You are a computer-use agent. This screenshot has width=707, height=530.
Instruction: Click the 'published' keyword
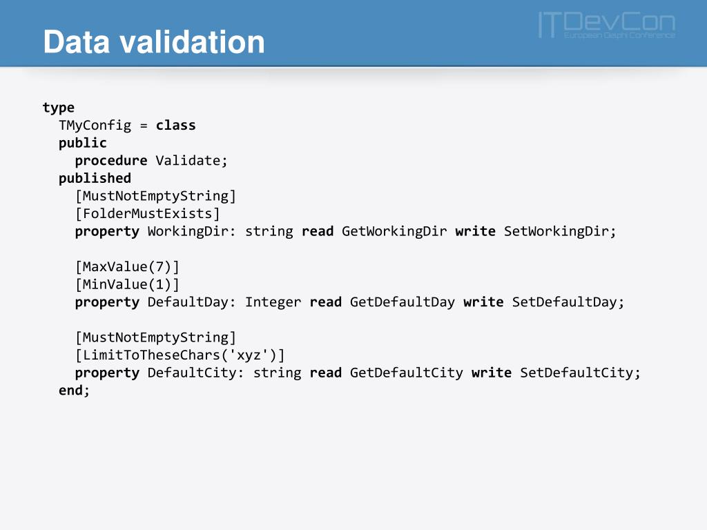tap(95, 179)
